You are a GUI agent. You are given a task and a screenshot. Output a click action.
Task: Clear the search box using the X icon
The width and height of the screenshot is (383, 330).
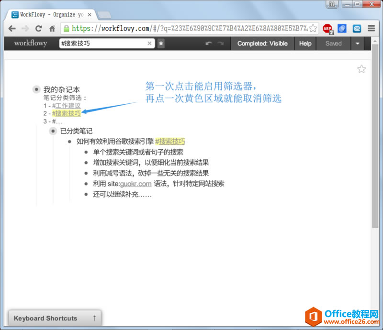150,44
